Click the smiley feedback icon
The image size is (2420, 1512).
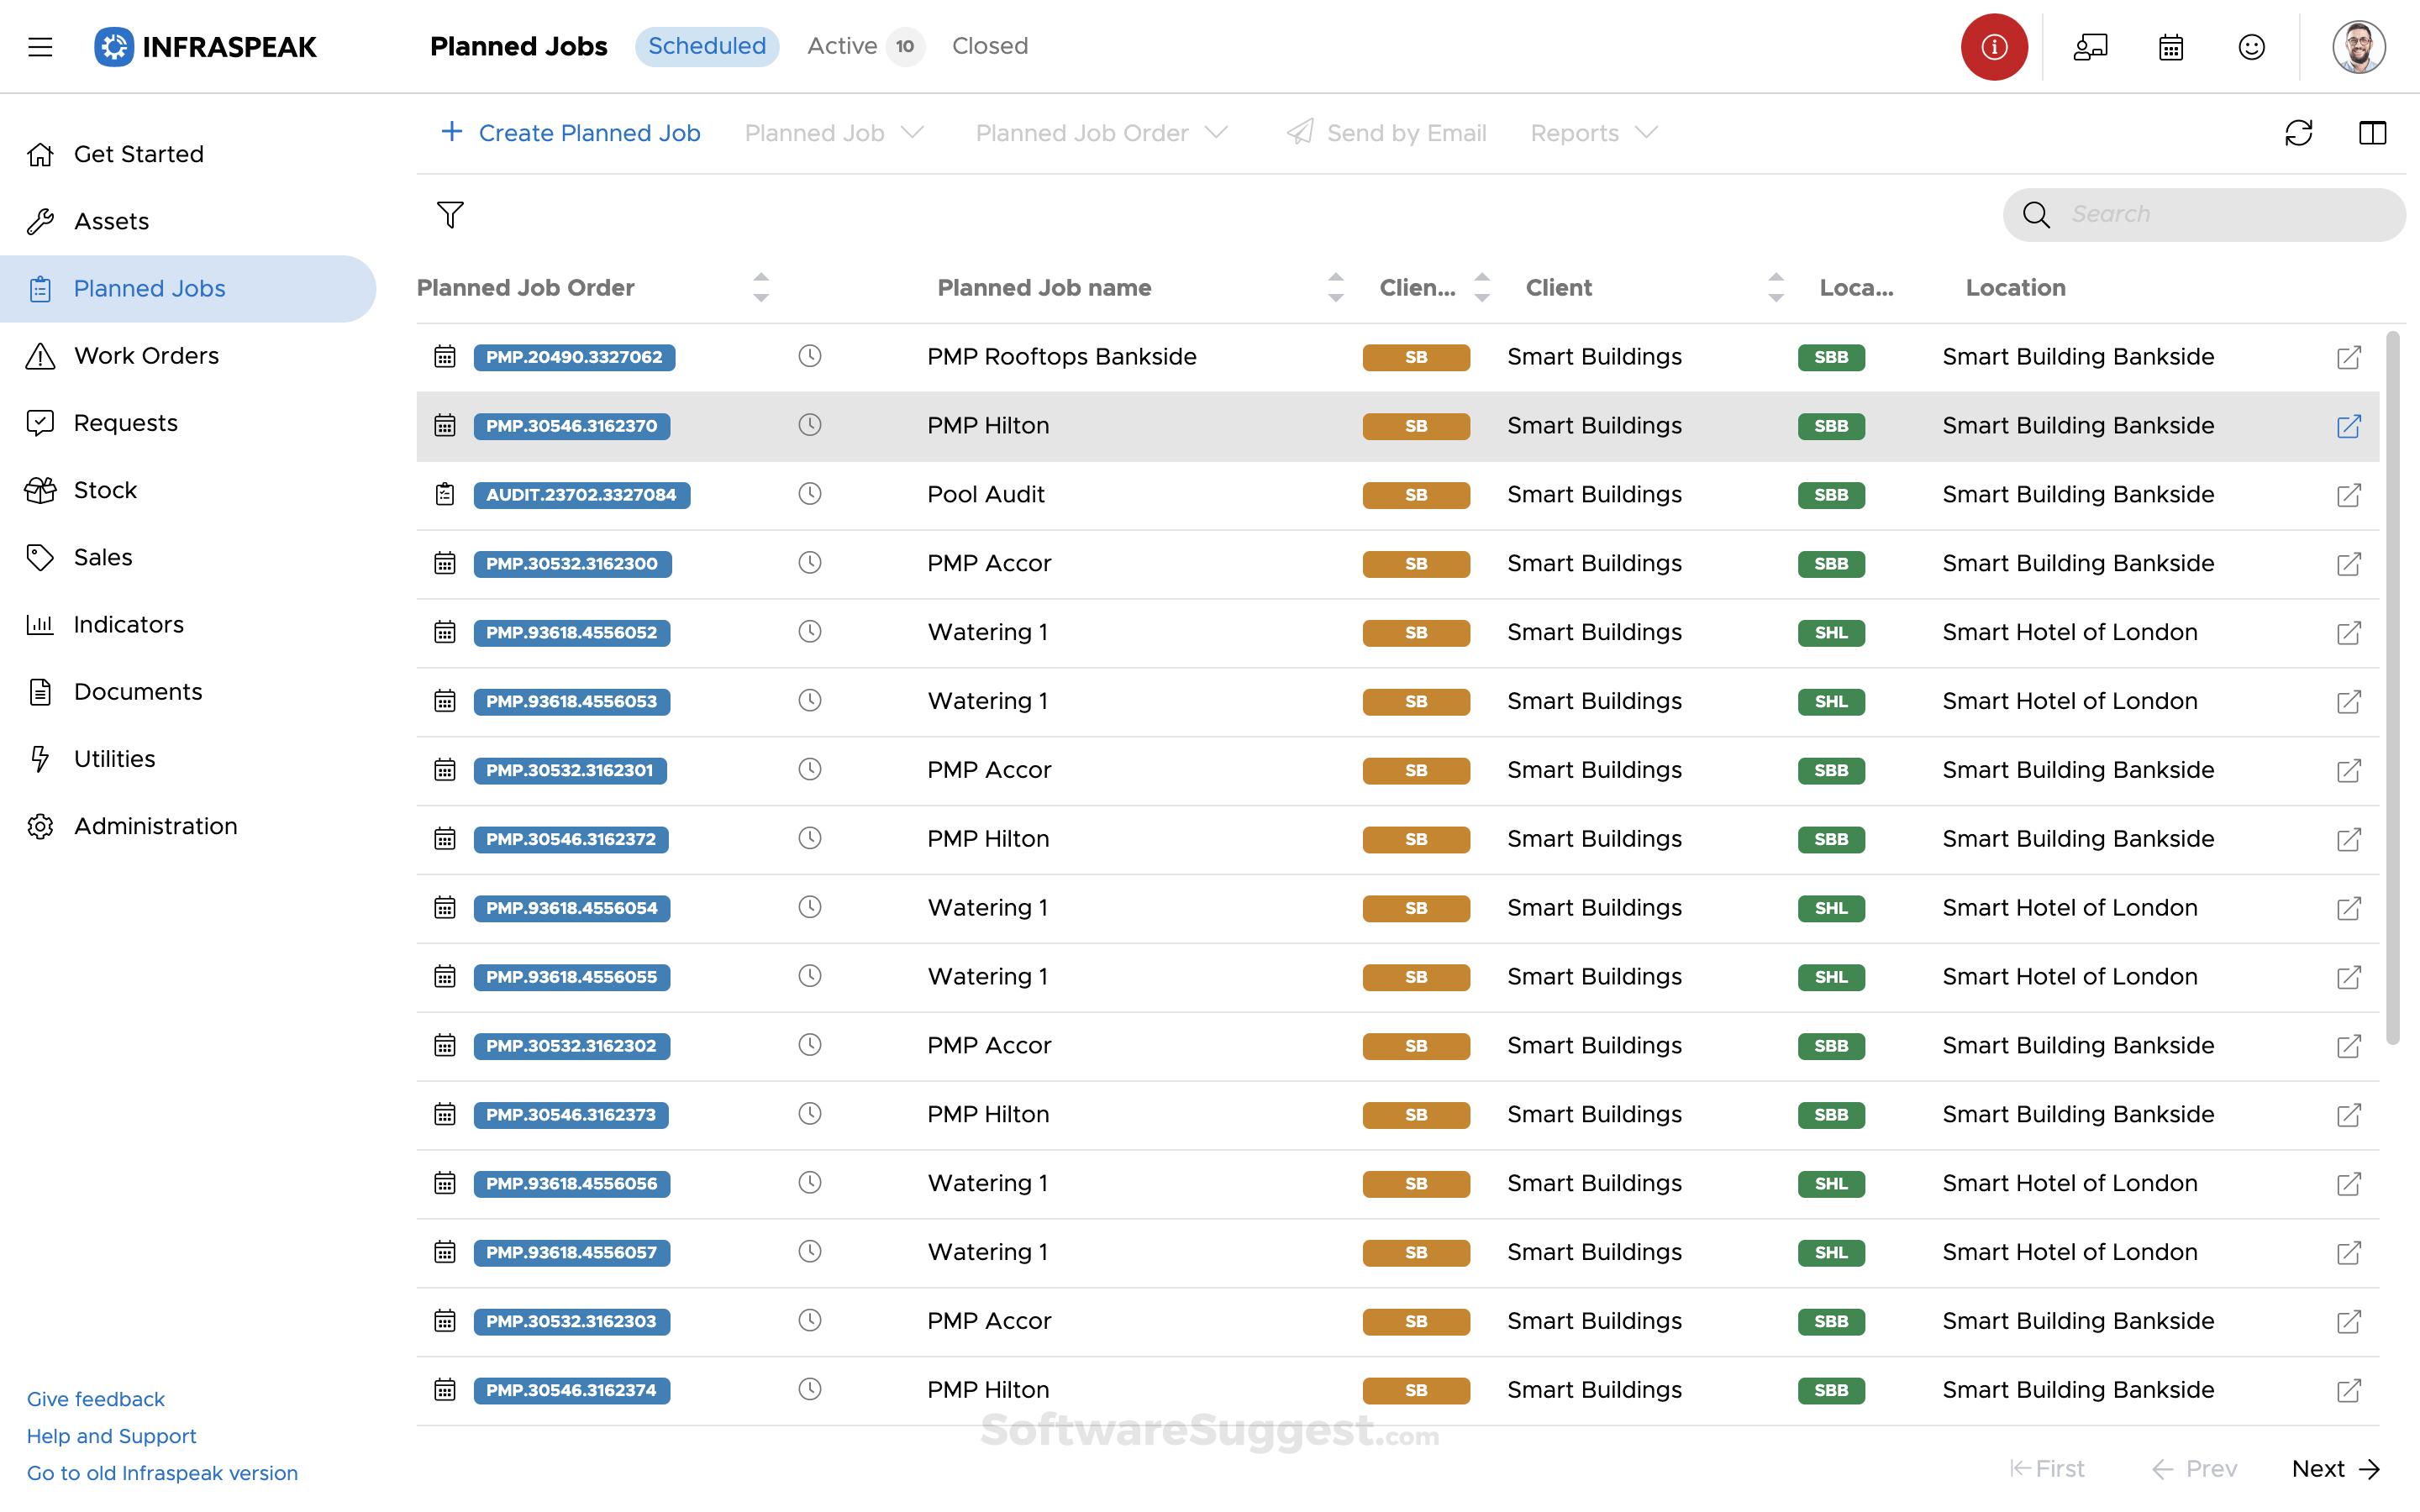point(2252,46)
